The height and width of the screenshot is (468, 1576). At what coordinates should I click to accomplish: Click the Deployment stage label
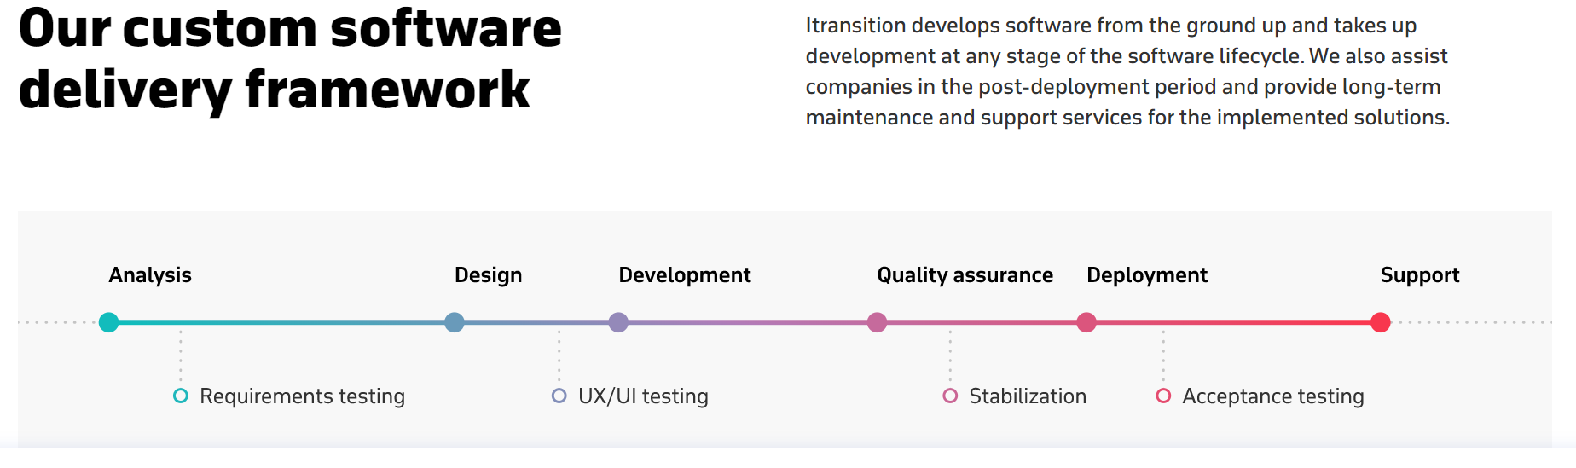coord(1147,275)
